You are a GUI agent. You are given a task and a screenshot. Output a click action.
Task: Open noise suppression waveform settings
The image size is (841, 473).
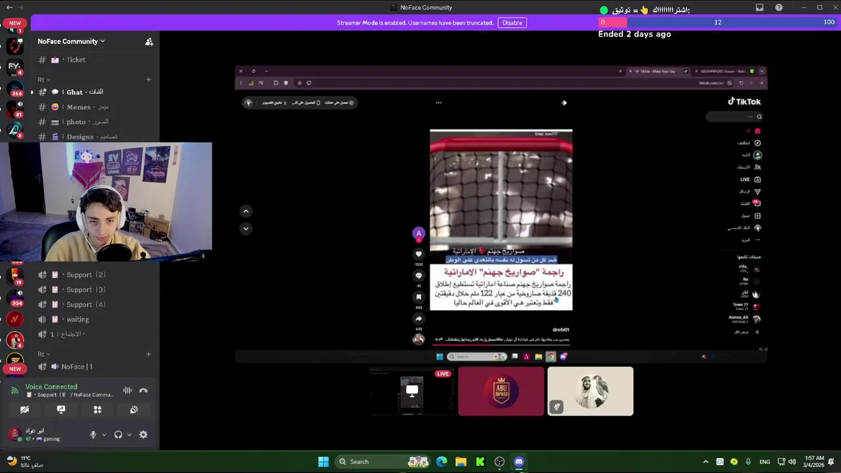coord(127,390)
